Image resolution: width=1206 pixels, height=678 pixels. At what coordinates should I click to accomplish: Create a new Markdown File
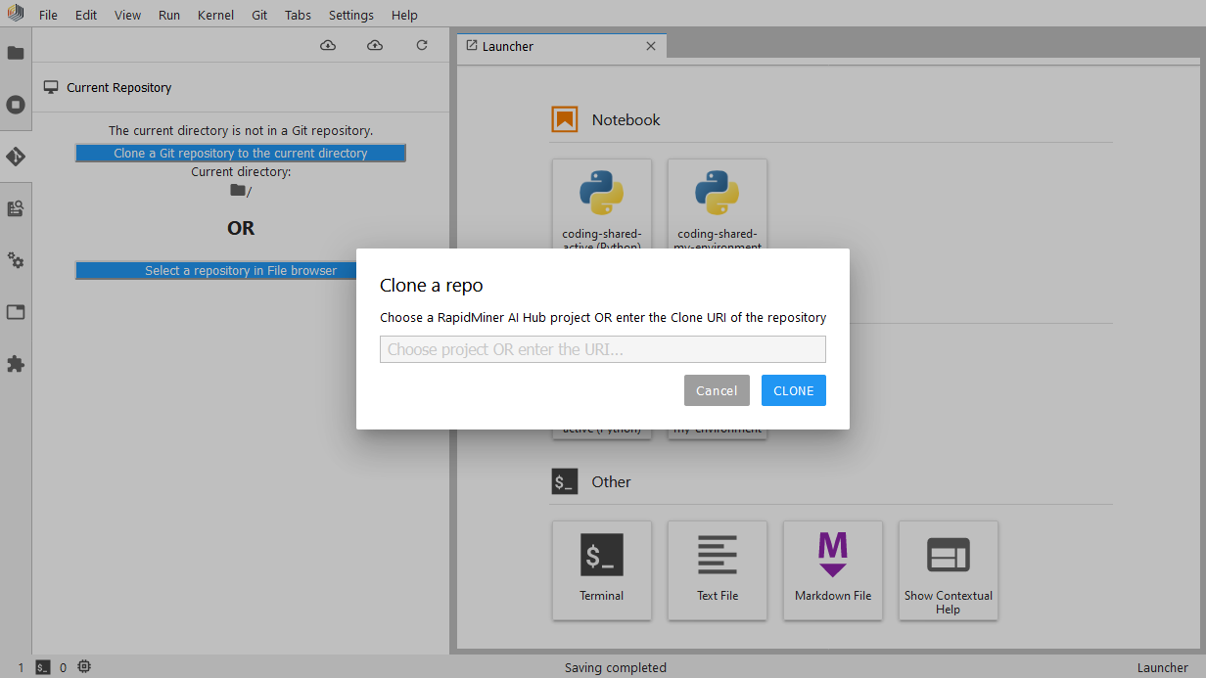832,569
